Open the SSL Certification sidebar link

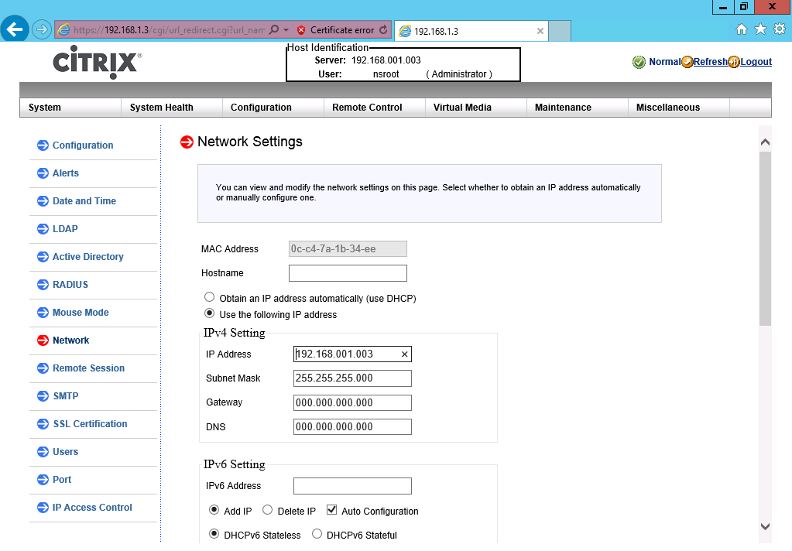click(90, 424)
